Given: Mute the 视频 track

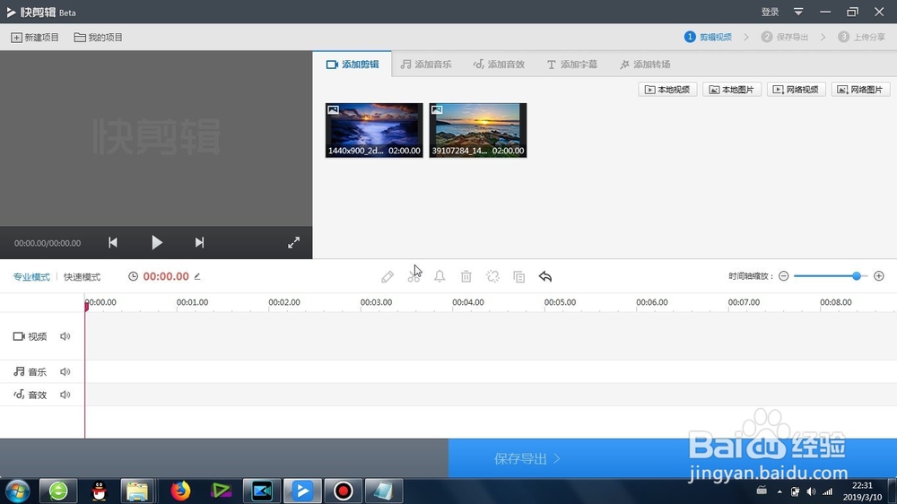Looking at the screenshot, I should (65, 336).
